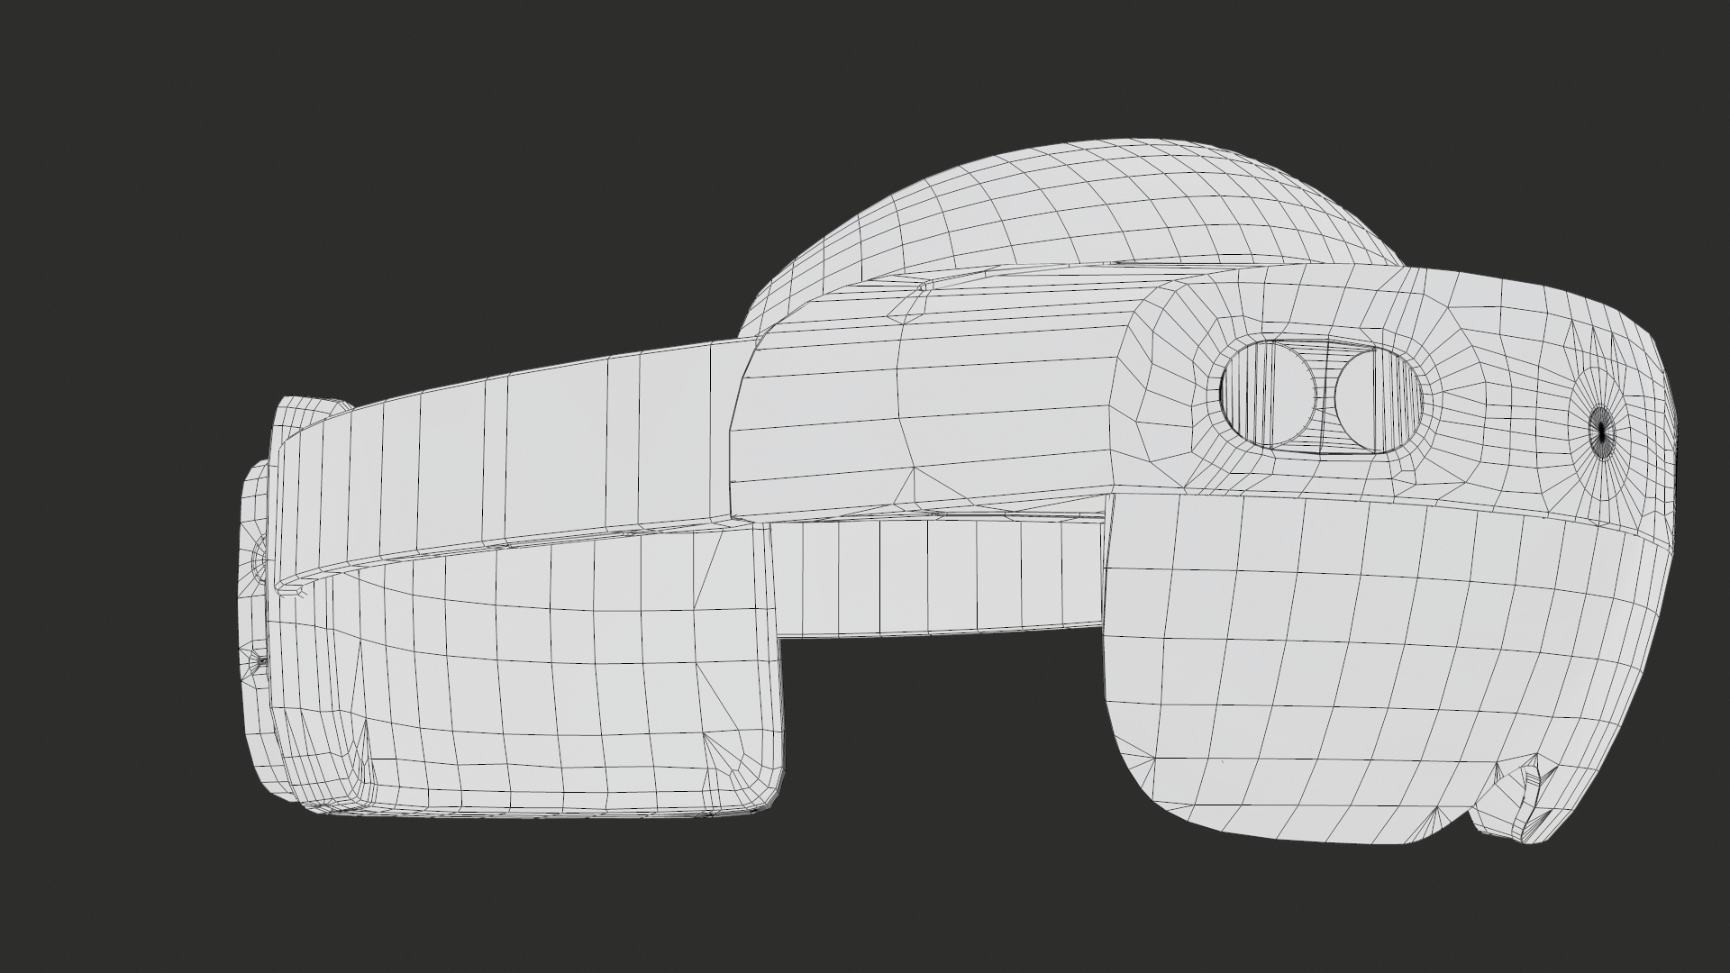Screen dimensions: 1730x973
Task: Select the right circular camera lens
Action: coord(1378,401)
